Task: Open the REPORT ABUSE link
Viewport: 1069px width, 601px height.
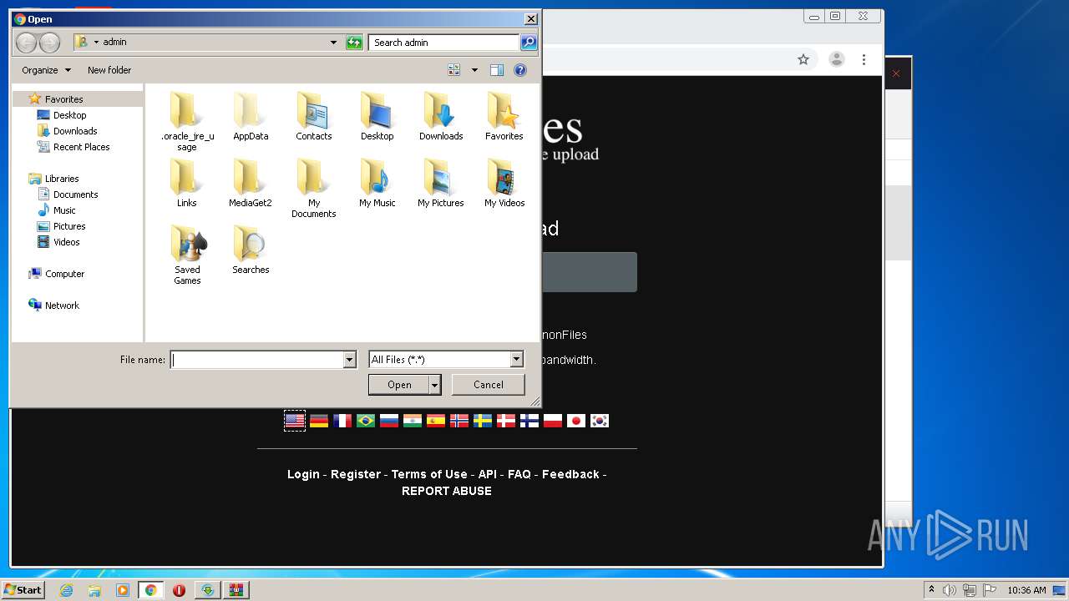Action: coord(447,491)
